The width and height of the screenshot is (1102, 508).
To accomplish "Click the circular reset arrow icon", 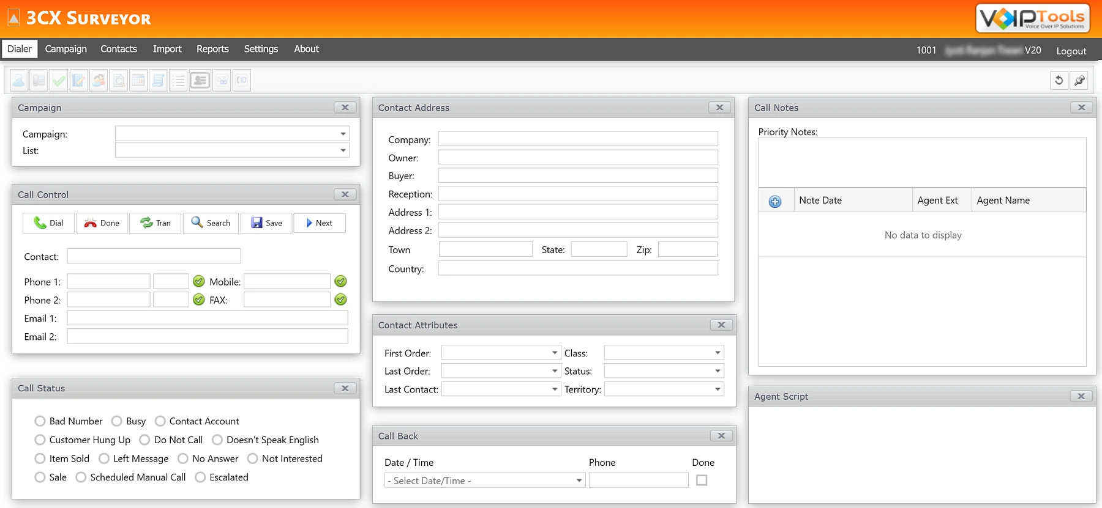I will pos(1059,80).
